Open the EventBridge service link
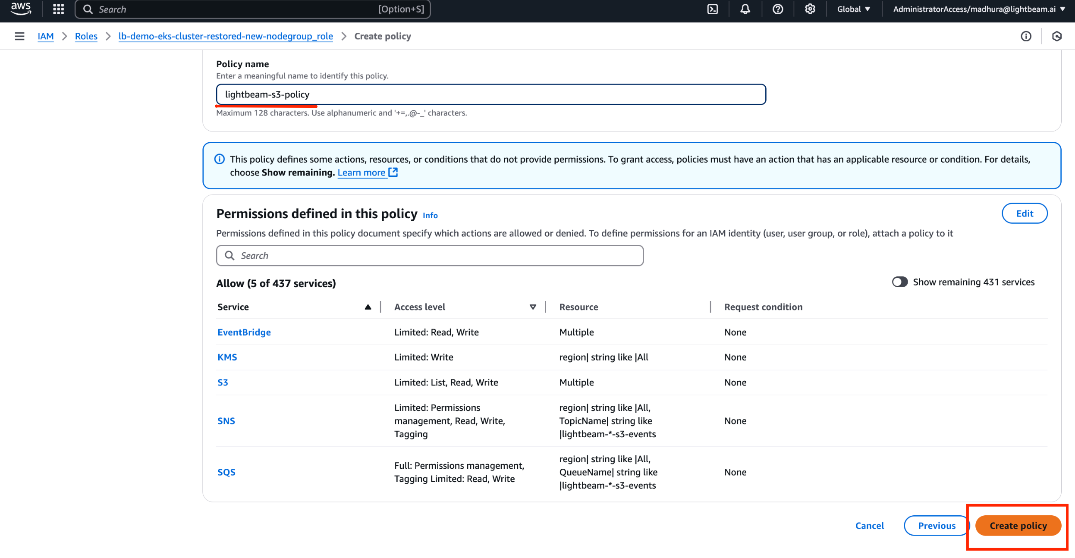 (x=244, y=332)
